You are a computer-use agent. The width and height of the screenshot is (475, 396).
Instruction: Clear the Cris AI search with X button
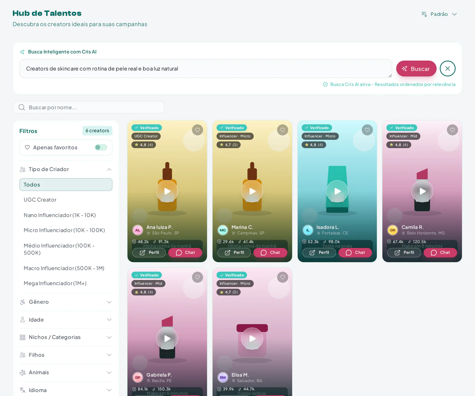(x=448, y=69)
